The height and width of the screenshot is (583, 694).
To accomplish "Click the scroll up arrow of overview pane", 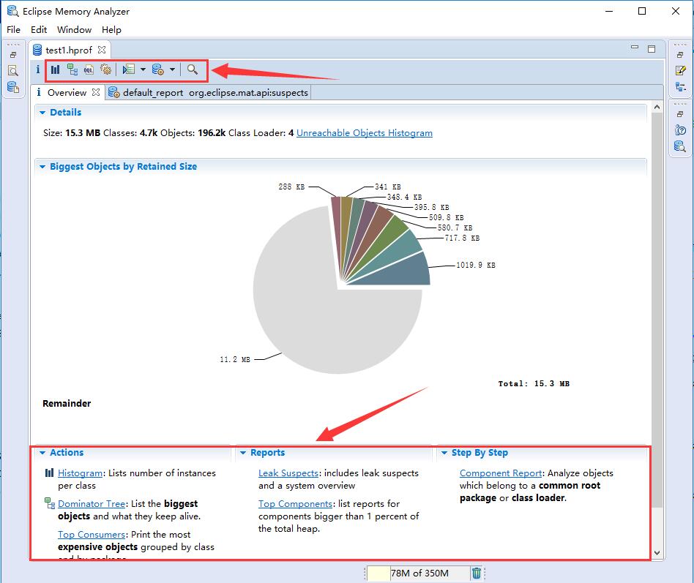I will click(657, 107).
